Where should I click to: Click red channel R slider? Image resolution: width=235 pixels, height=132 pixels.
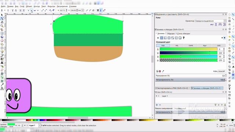pyautogui.click(x=188, y=49)
